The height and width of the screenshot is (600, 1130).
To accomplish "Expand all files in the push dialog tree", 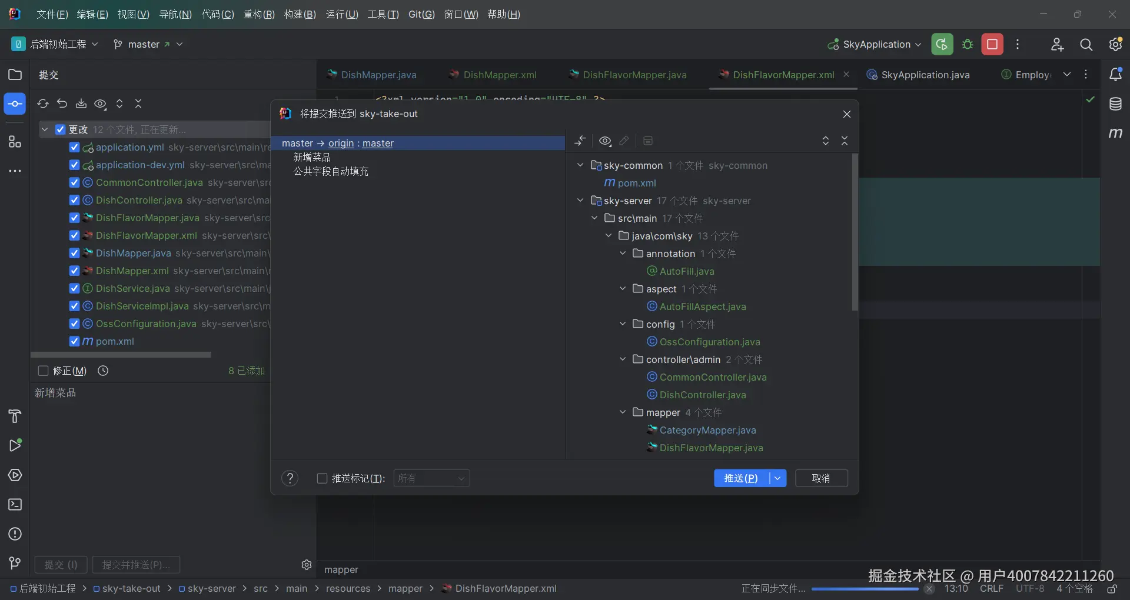I will [826, 141].
